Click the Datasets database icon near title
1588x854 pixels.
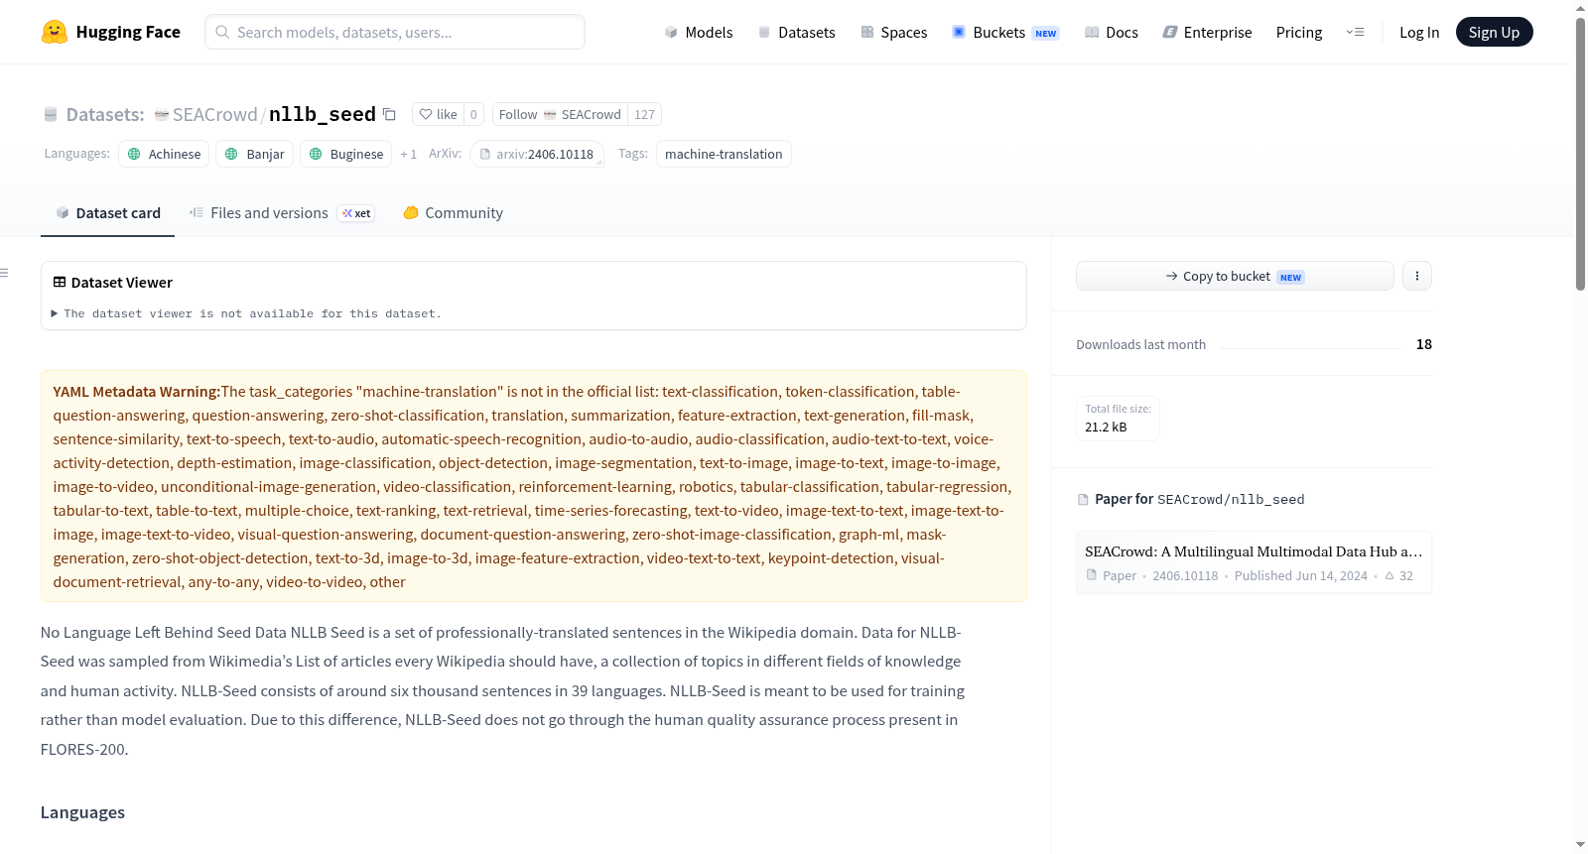point(51,115)
